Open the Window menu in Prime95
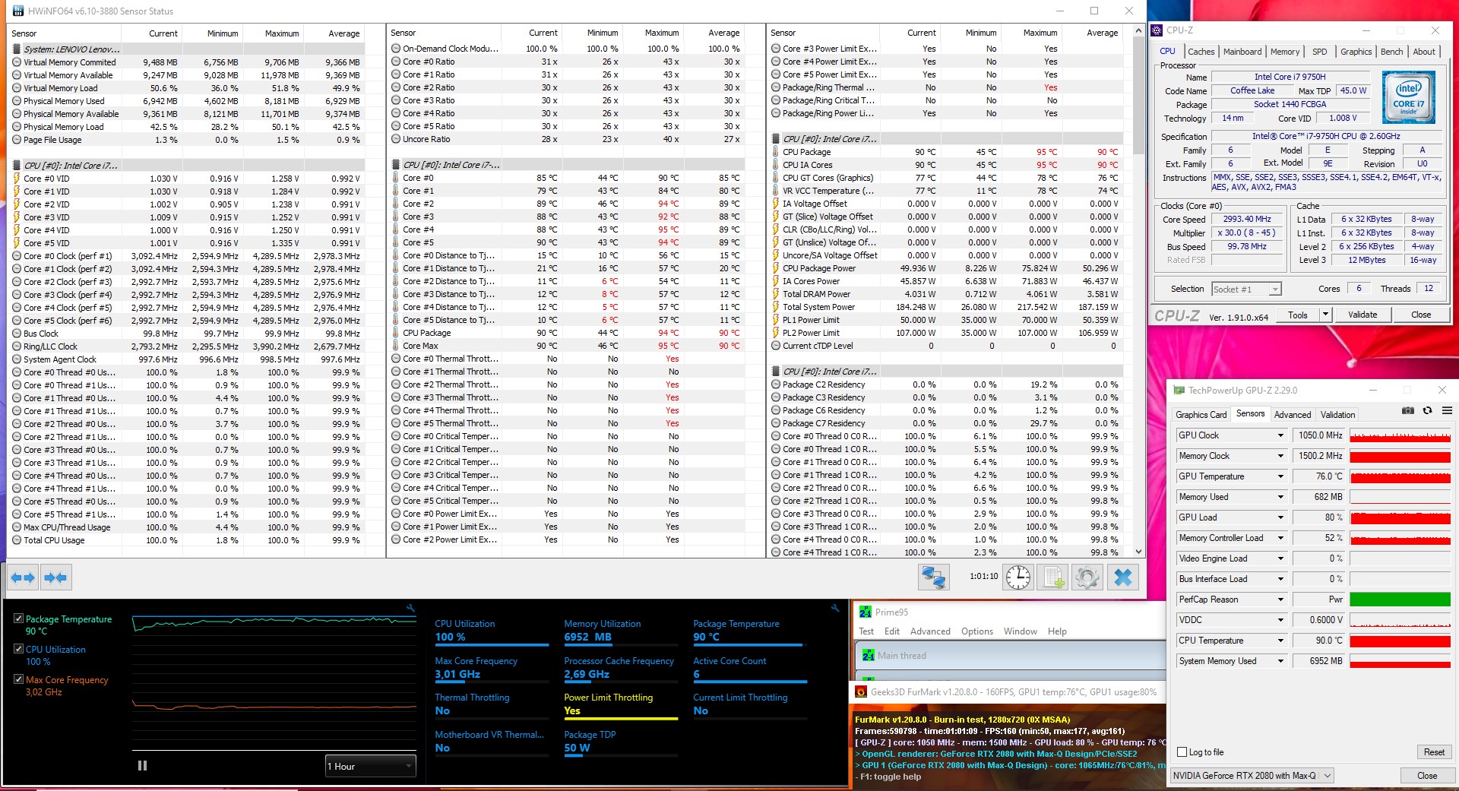 coord(1020,631)
